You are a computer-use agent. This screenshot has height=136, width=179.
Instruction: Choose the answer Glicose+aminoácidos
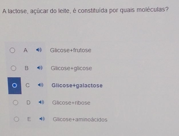(80, 119)
